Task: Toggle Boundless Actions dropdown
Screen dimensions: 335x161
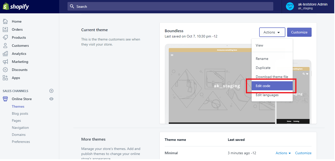Action: (272, 32)
